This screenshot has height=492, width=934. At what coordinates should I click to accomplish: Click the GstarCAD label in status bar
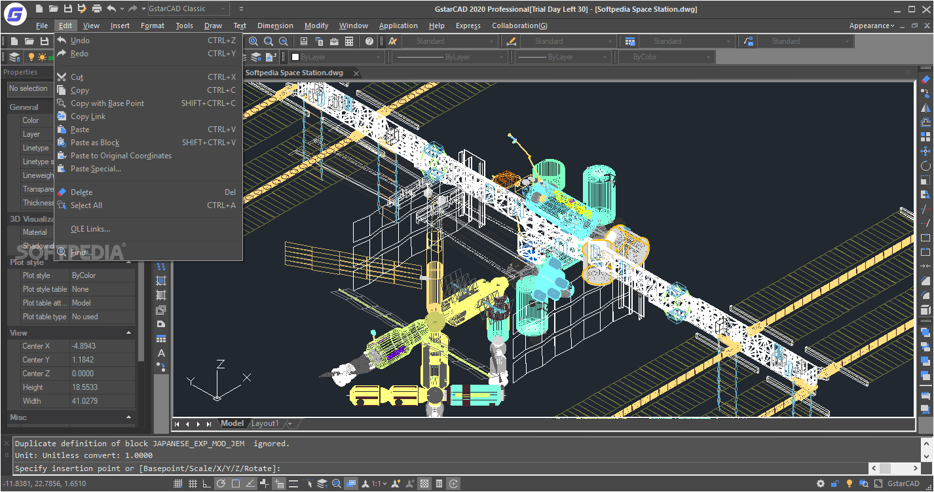[903, 484]
